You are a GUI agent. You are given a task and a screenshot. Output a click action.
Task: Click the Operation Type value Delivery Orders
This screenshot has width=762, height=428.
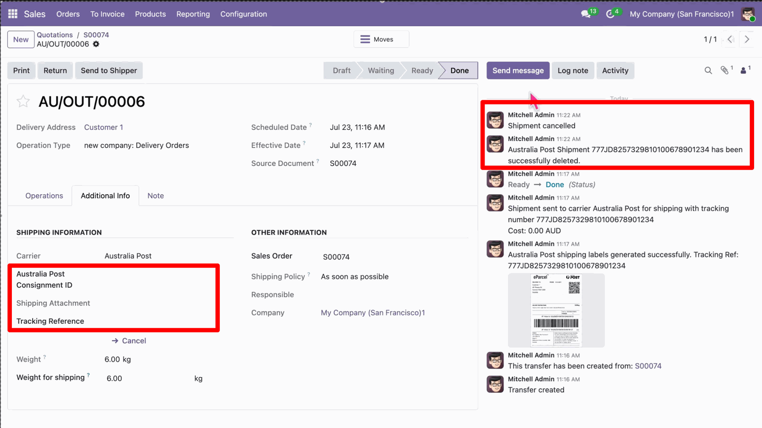pyautogui.click(x=137, y=145)
